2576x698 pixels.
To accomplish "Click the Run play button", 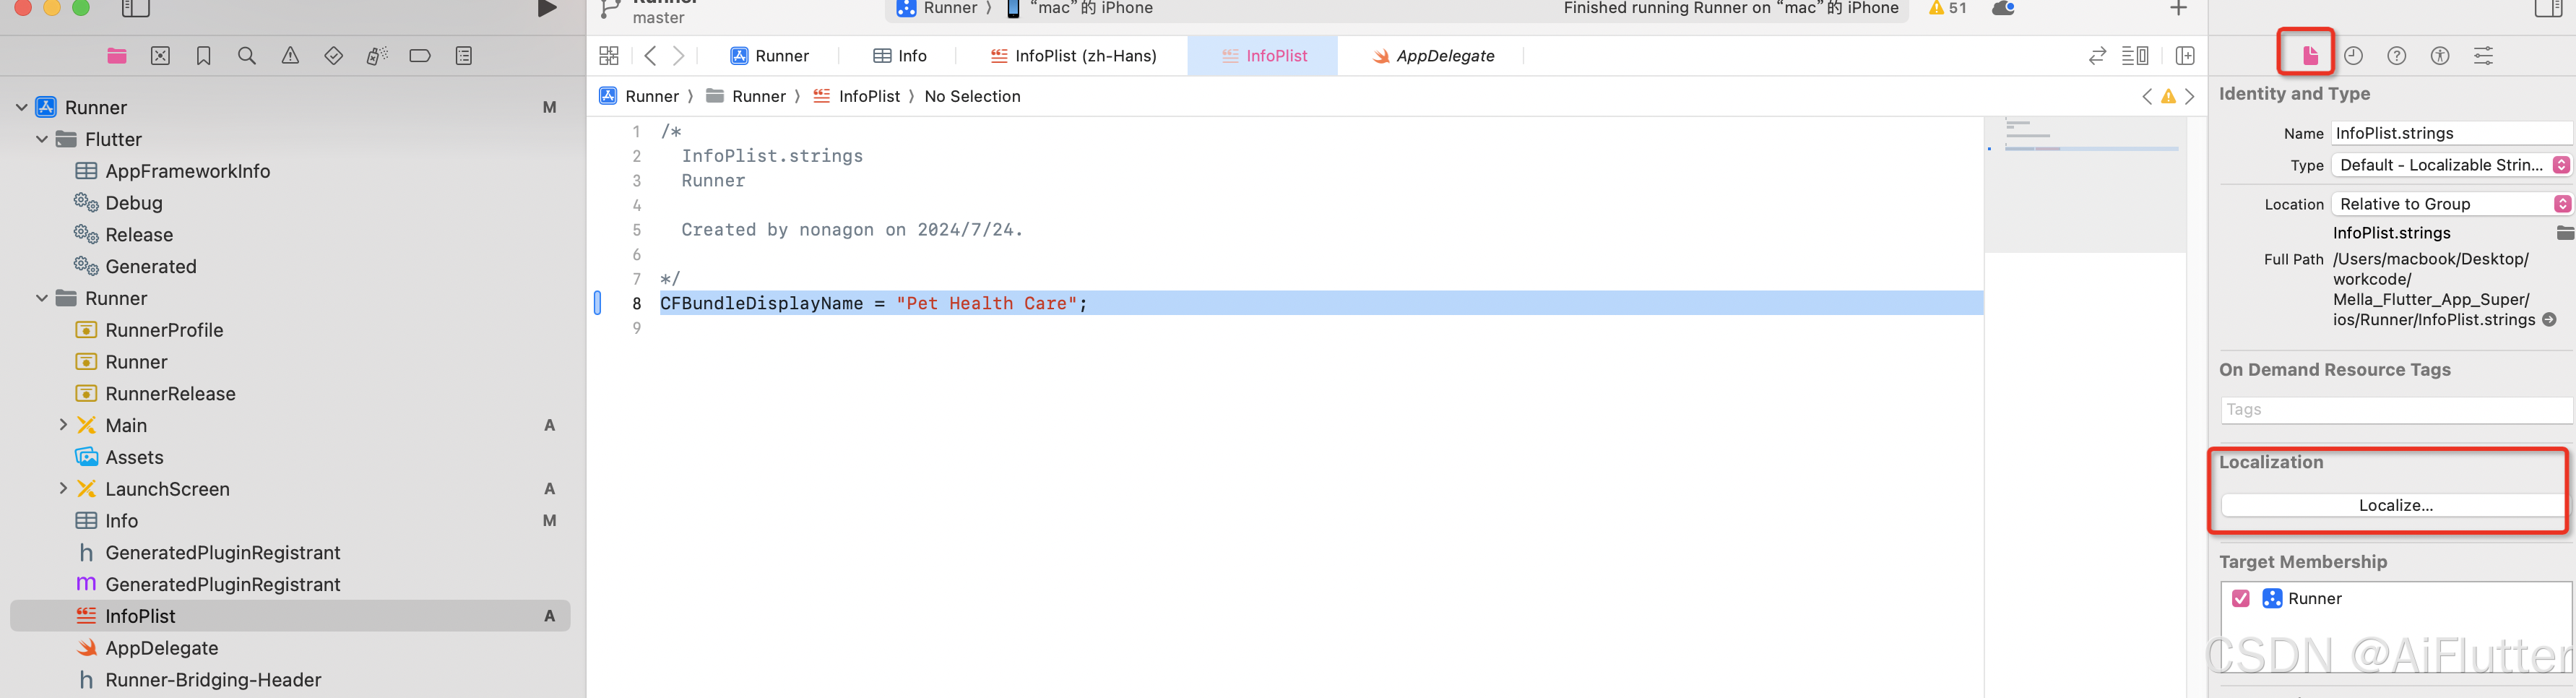I will coord(547,9).
